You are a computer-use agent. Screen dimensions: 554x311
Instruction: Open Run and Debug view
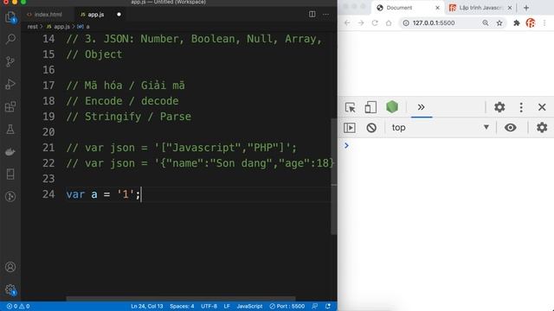point(10,84)
